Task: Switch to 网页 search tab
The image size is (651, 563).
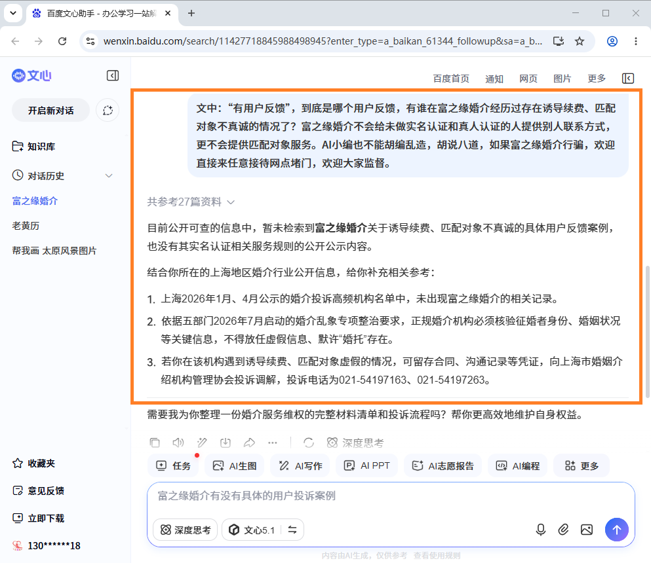Action: tap(528, 79)
